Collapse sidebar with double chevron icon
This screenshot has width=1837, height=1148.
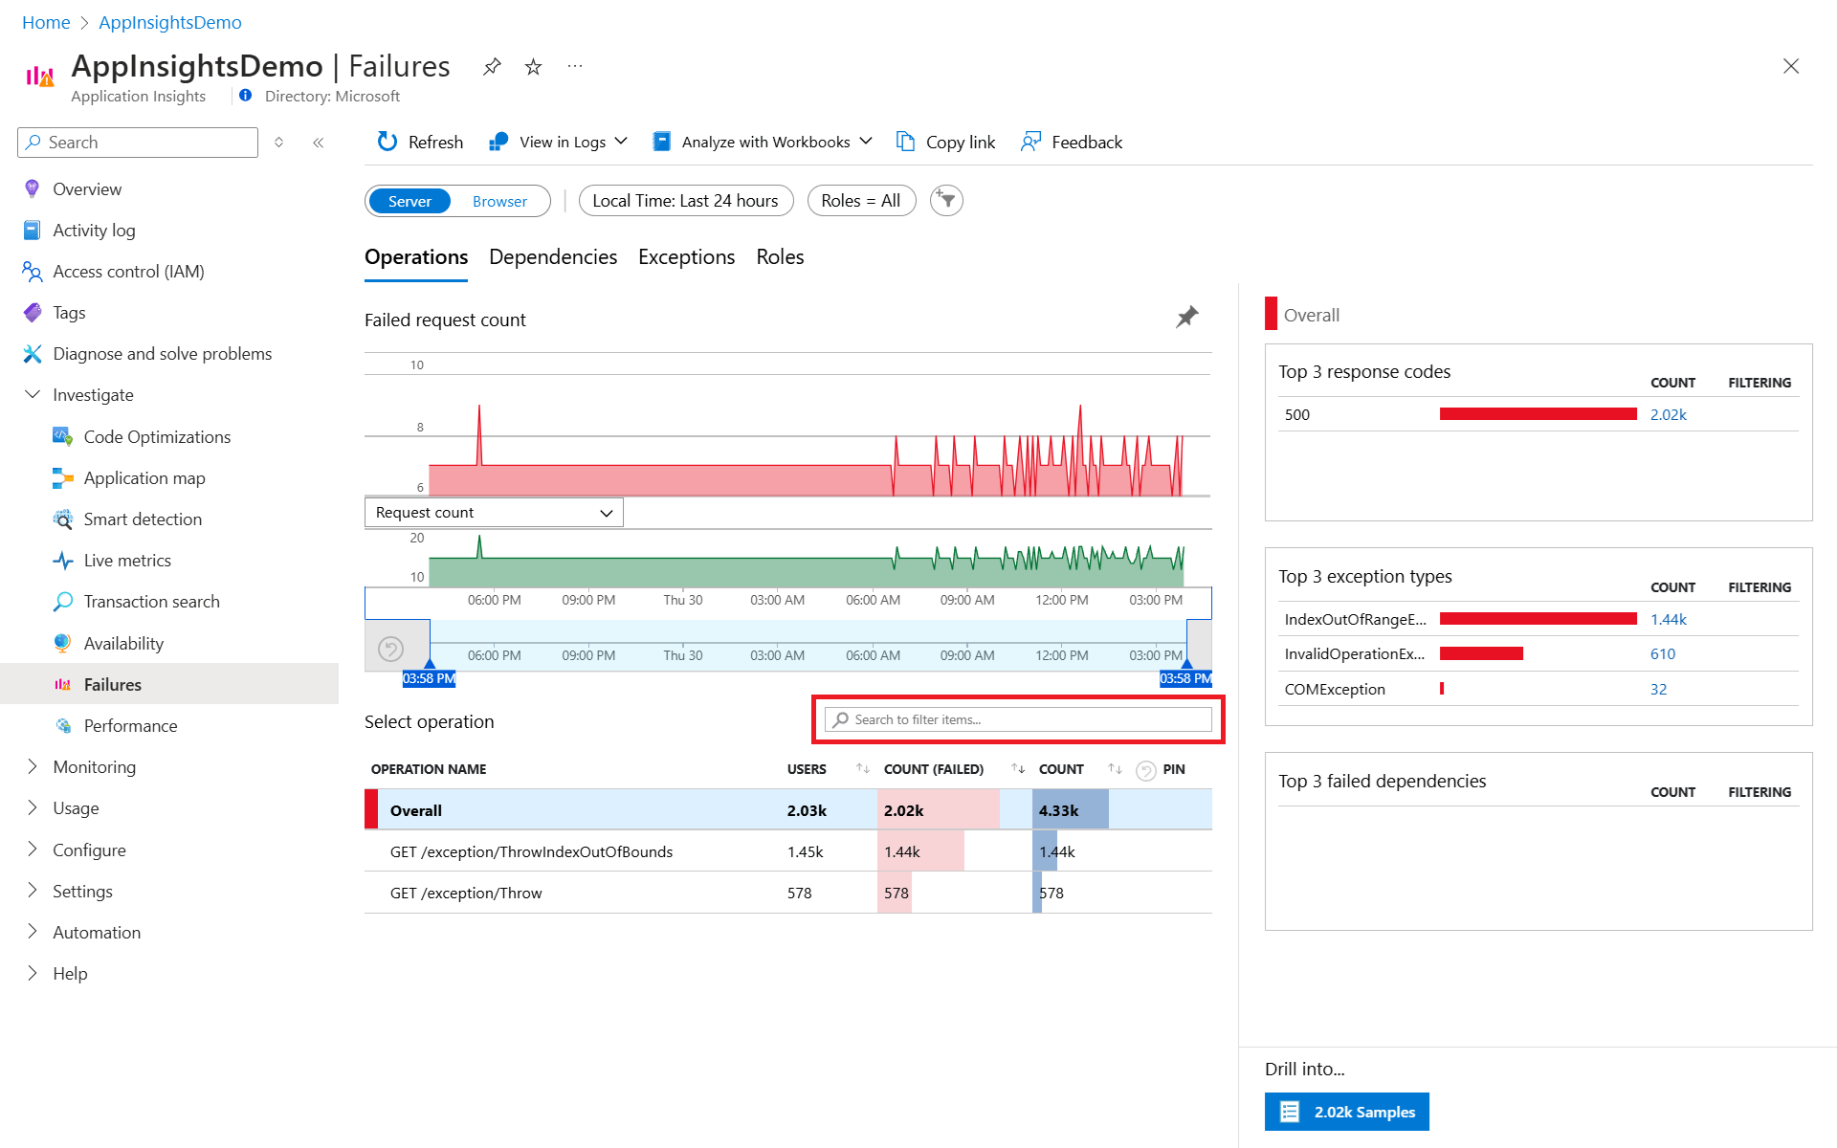(319, 143)
